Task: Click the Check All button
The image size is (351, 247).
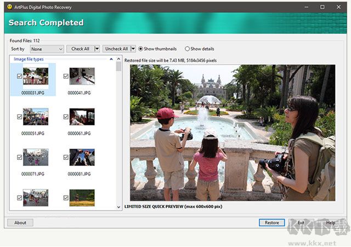Action: pyautogui.click(x=80, y=49)
